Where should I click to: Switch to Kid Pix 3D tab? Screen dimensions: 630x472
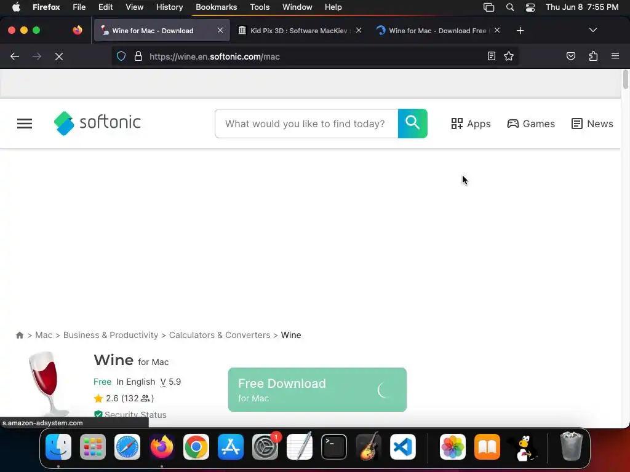click(294, 31)
